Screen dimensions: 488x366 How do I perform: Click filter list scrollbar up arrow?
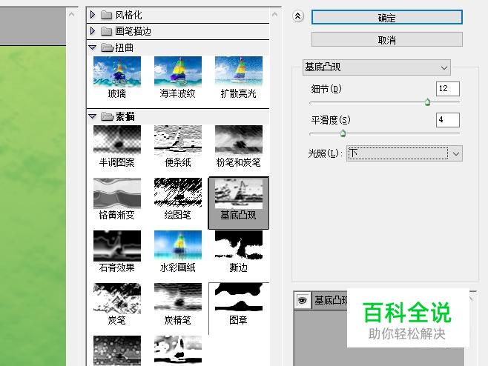pos(274,14)
